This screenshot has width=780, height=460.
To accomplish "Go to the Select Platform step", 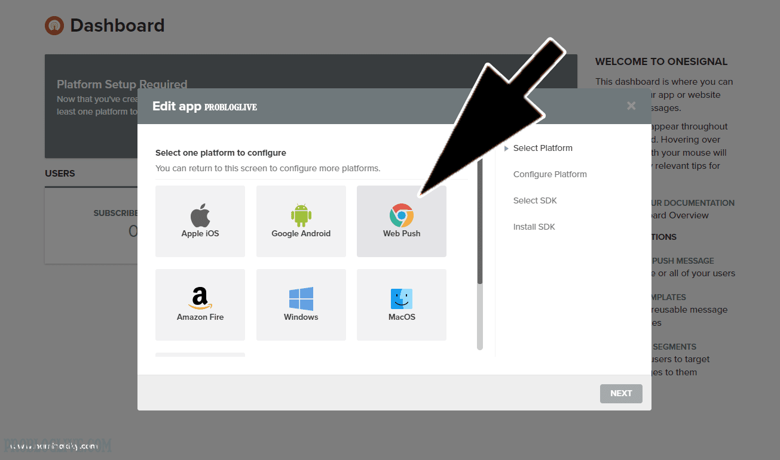I will tap(543, 148).
